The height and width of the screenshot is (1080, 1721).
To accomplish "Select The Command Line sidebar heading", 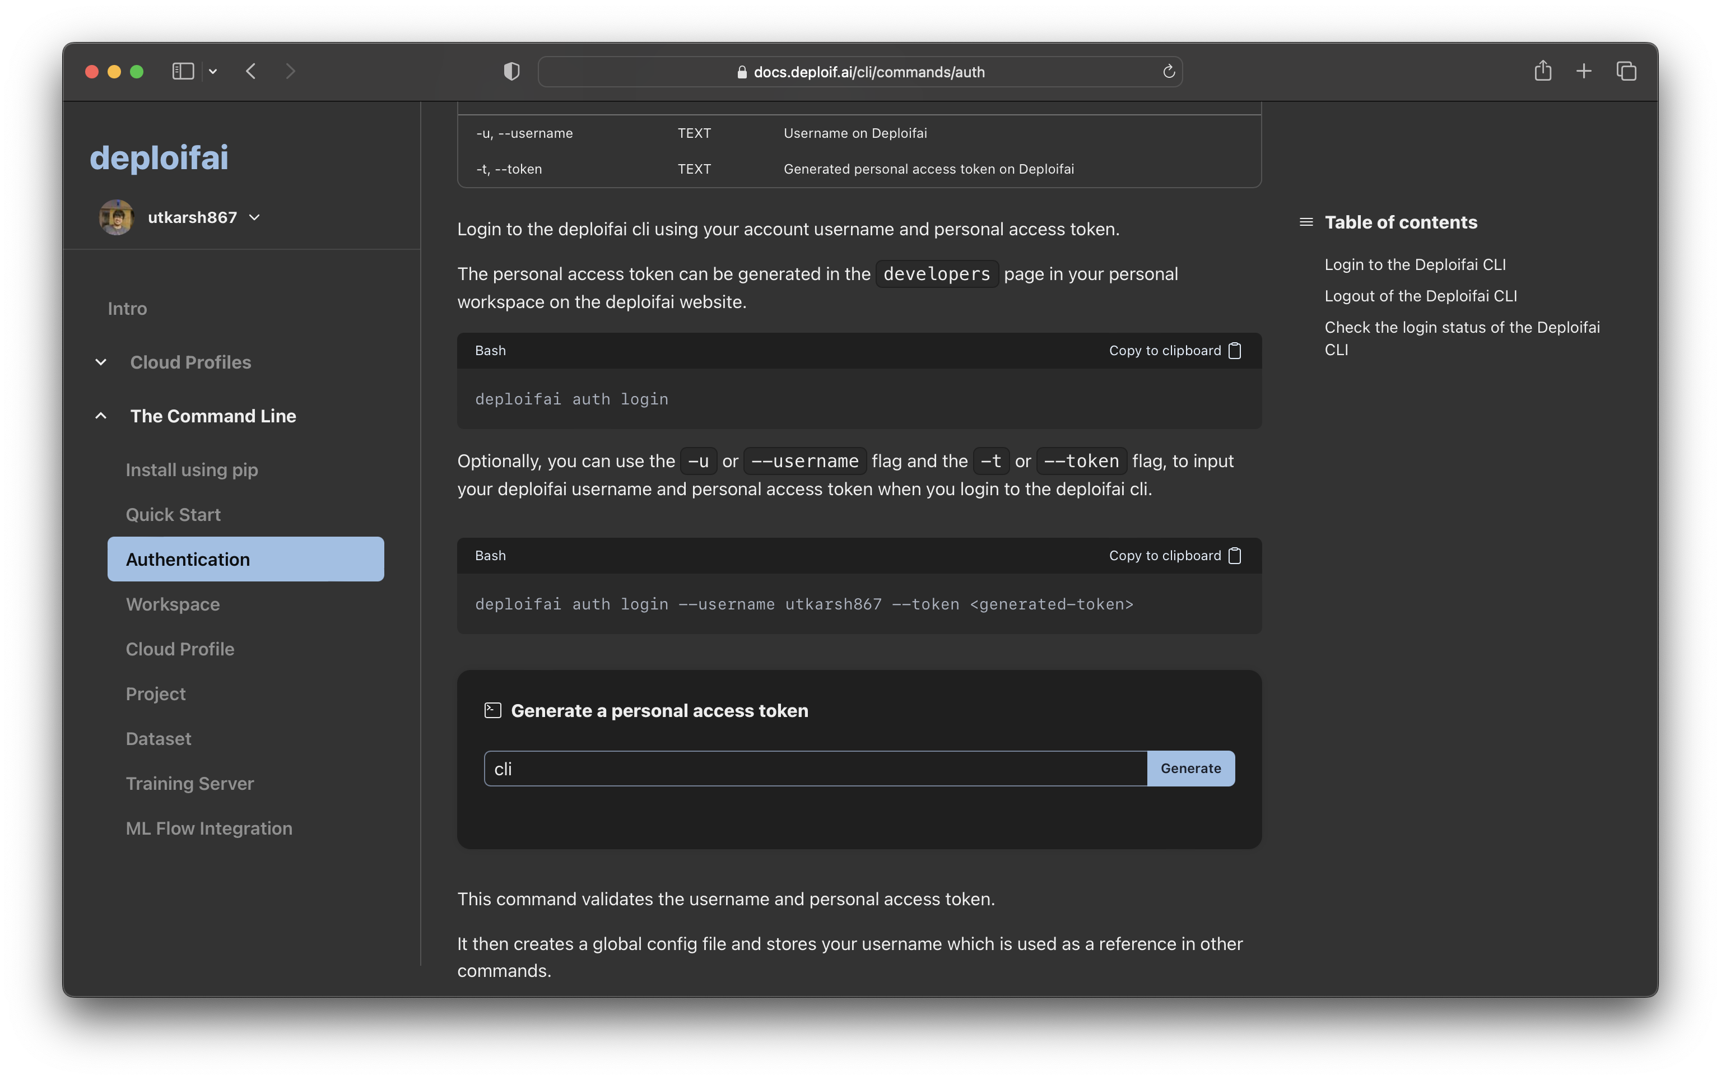I will [x=213, y=416].
